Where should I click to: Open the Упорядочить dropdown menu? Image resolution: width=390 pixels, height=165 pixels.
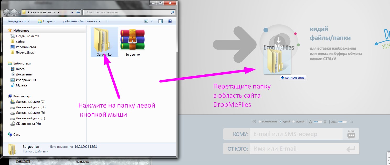[x=18, y=21]
